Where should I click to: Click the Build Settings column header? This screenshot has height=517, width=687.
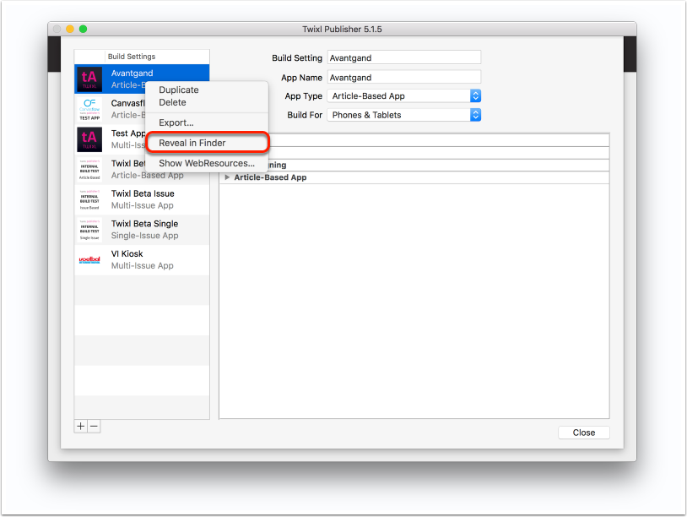point(157,57)
